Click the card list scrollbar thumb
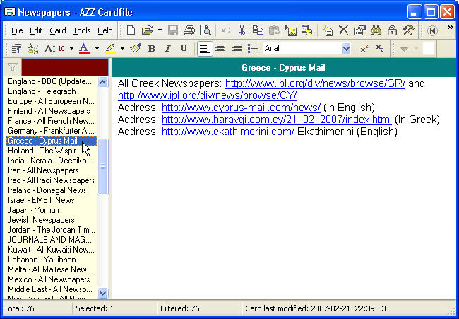Screen dimensions: 459x319 click(103, 166)
